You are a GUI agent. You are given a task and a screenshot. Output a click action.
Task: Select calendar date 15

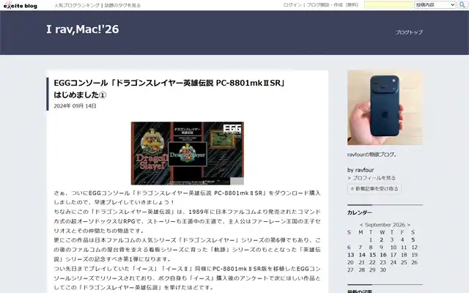tap(372, 255)
